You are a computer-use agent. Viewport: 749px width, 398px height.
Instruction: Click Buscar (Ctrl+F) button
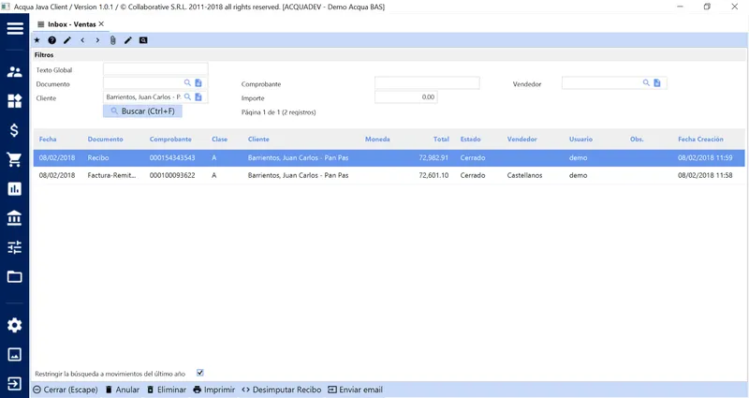point(143,111)
